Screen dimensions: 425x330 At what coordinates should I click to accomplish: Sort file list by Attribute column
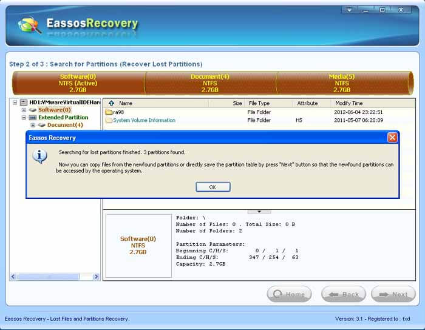(x=311, y=103)
